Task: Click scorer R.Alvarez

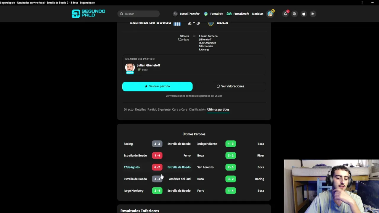Action: click(204, 49)
